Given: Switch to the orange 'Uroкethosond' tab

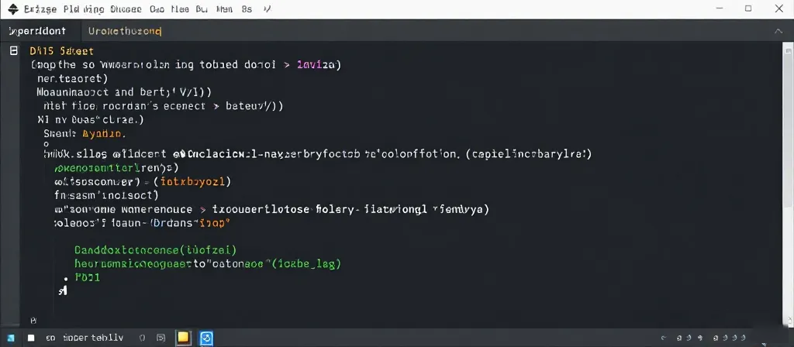Looking at the screenshot, I should pos(125,32).
